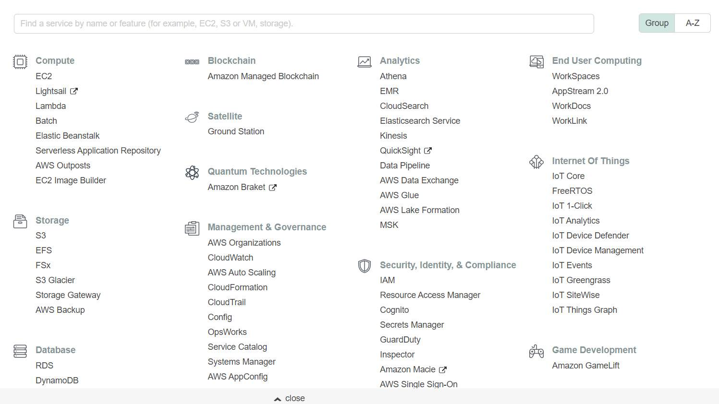Open Elastic Beanstalk

(68, 136)
